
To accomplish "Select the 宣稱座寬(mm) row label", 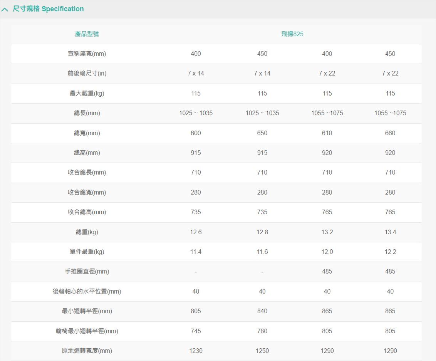I will (x=87, y=54).
